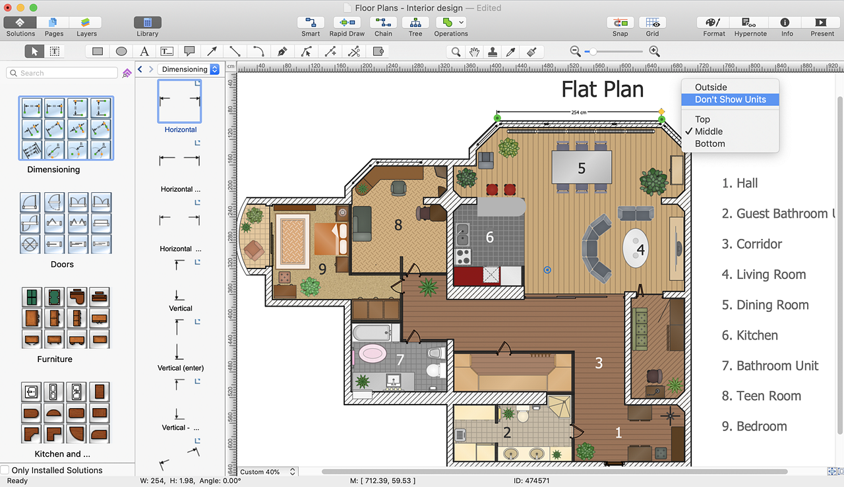This screenshot has height=487, width=844.
Task: Choose Outside in the context menu
Action: pyautogui.click(x=730, y=87)
